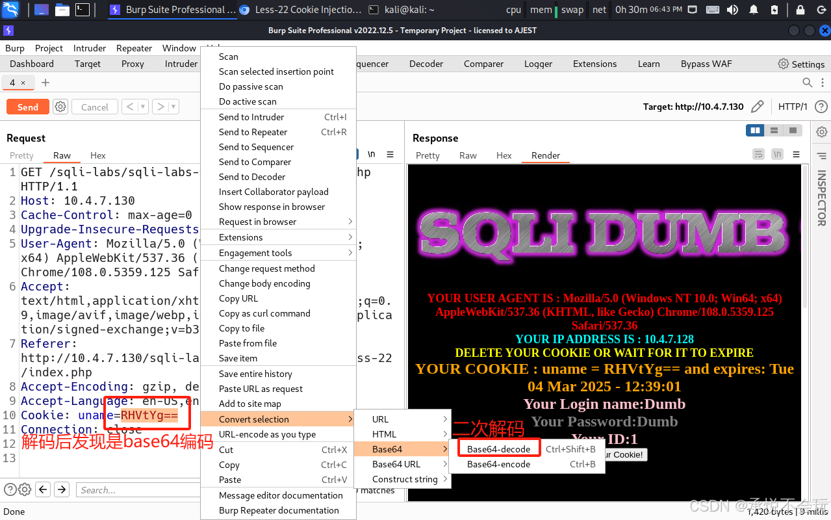Open the back history dropdown arrow
The width and height of the screenshot is (831, 520).
(143, 107)
